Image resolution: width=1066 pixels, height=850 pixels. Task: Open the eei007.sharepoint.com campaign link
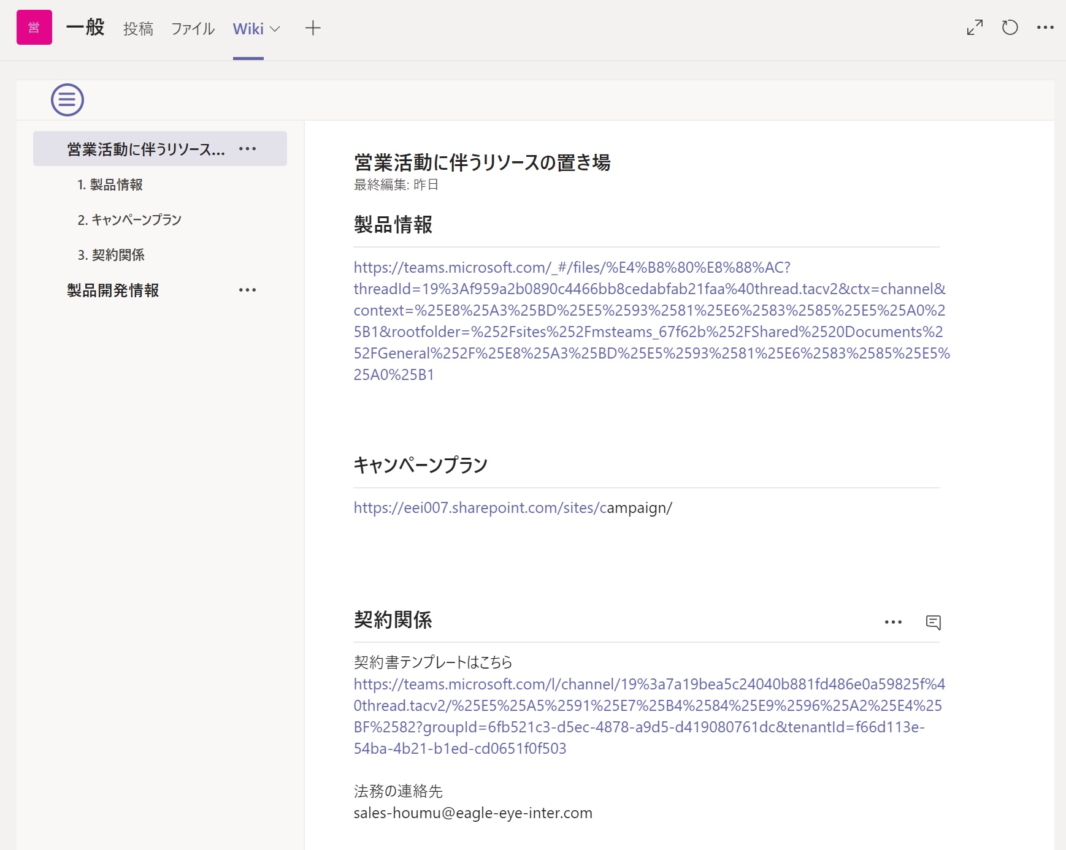coord(513,508)
